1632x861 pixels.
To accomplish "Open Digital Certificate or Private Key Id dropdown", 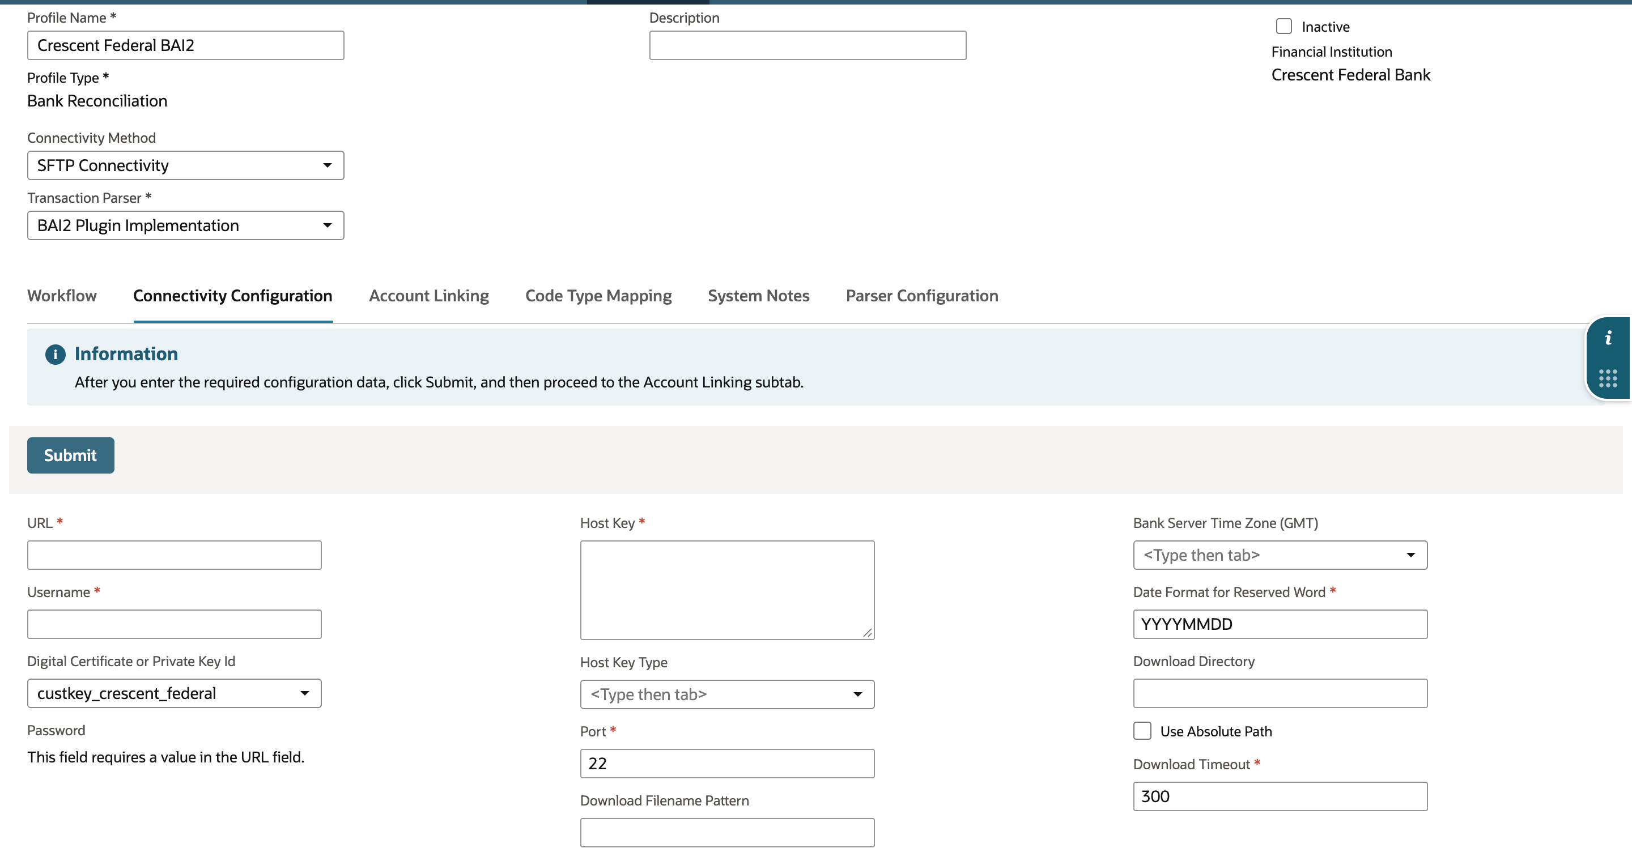I will (x=174, y=693).
